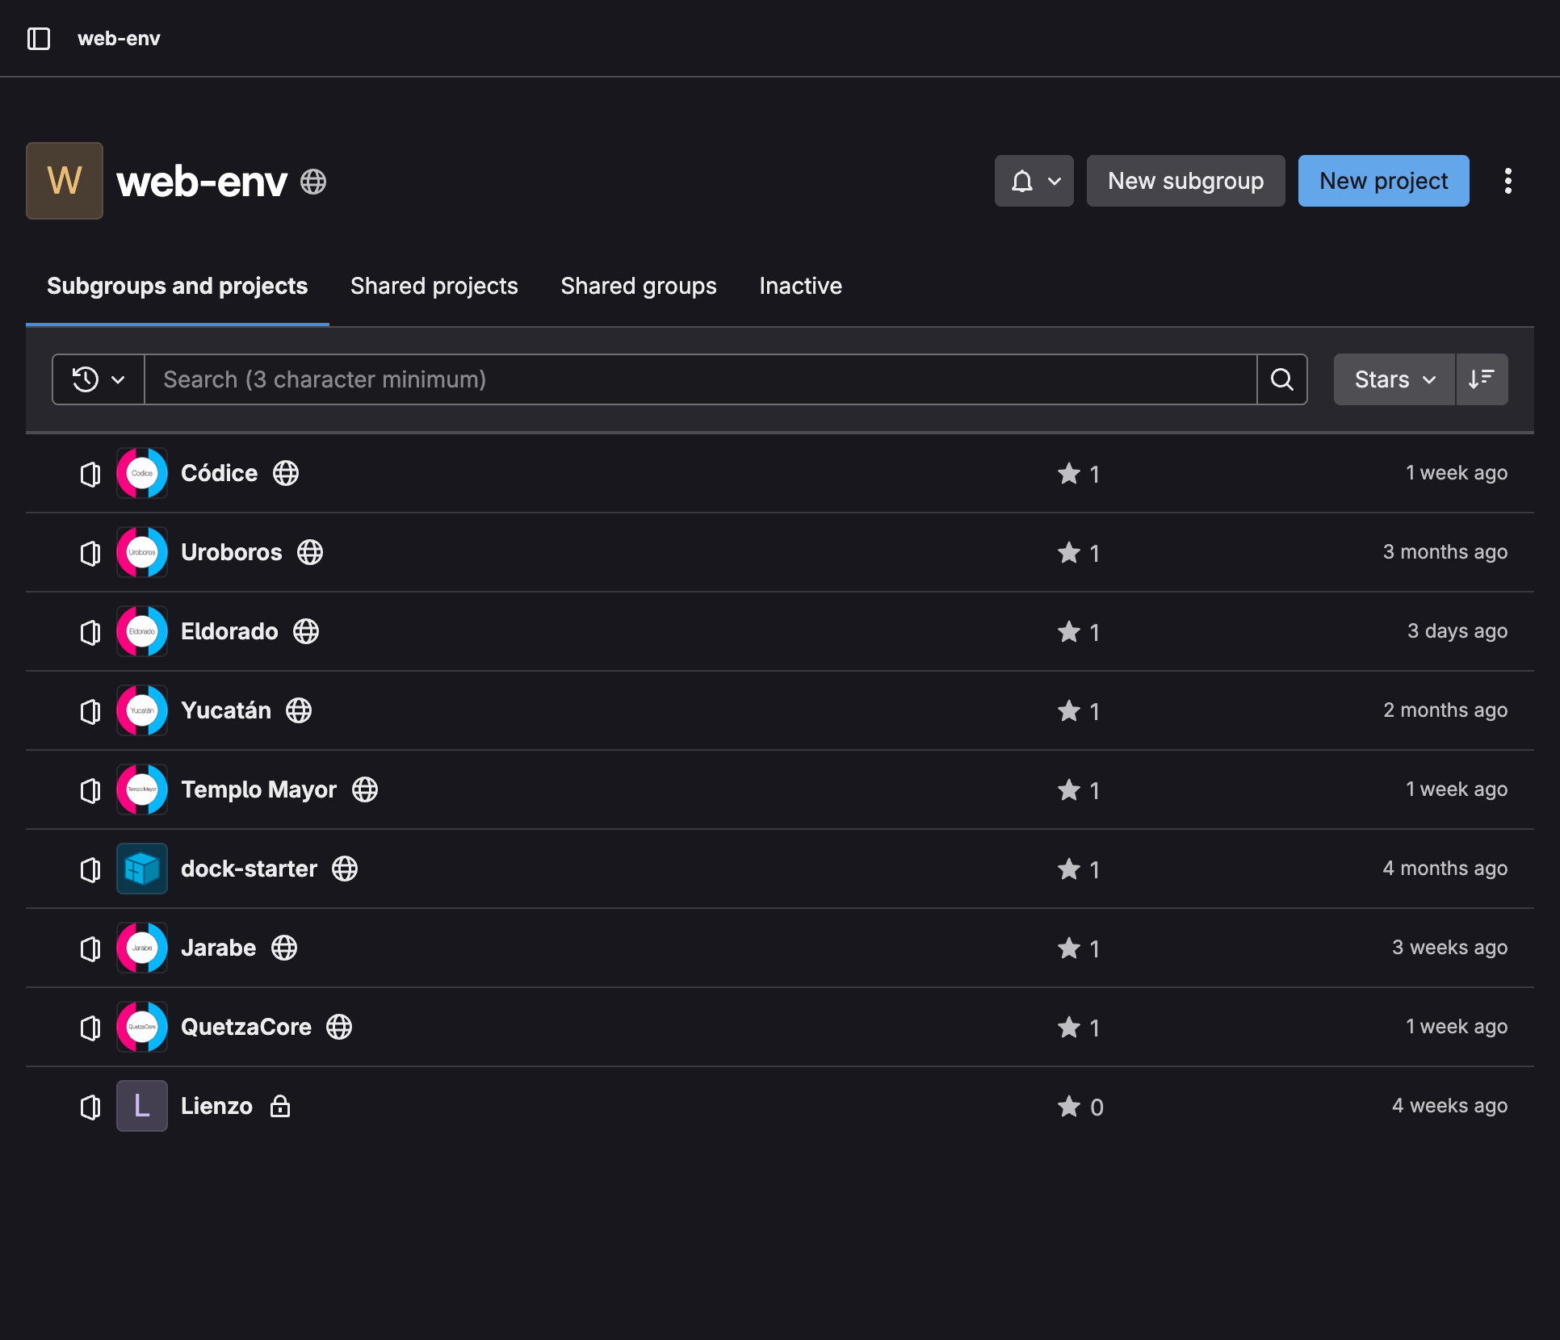Toggle sort direction icon next to Stars

pos(1481,379)
